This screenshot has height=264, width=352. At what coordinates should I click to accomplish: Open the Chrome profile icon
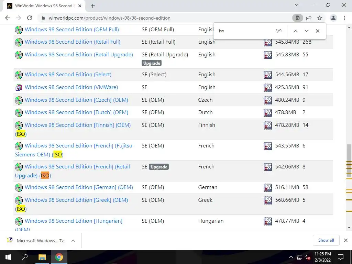click(x=333, y=18)
